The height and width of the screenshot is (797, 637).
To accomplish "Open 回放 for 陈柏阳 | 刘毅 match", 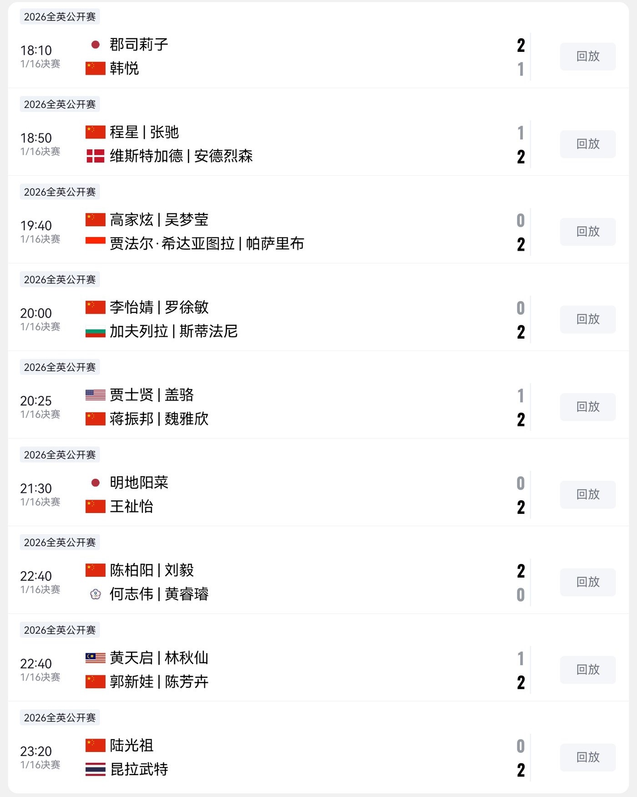I will pos(587,582).
